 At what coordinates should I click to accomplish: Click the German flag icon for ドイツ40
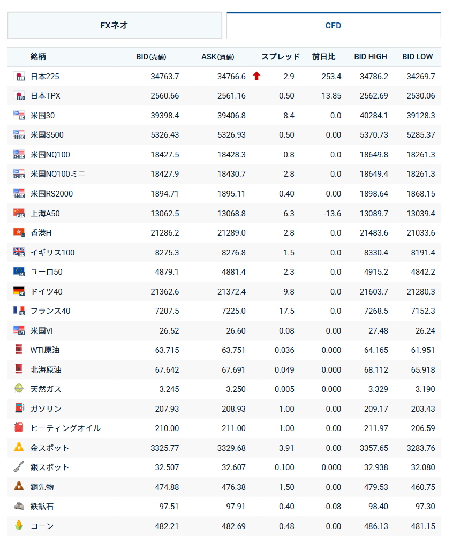19,291
